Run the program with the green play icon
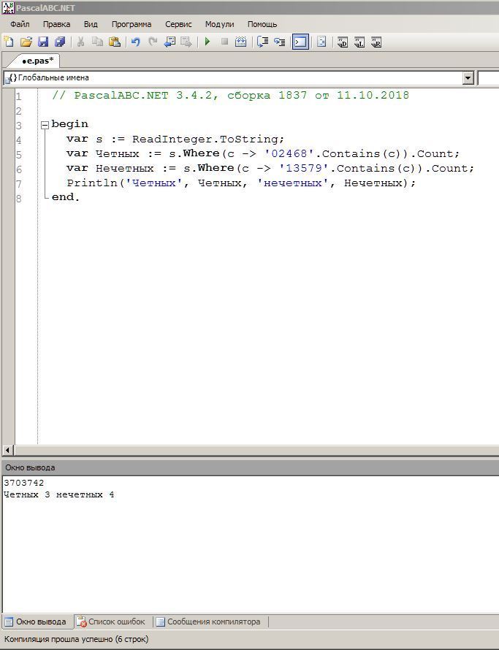This screenshot has height=650, width=499. [207, 42]
